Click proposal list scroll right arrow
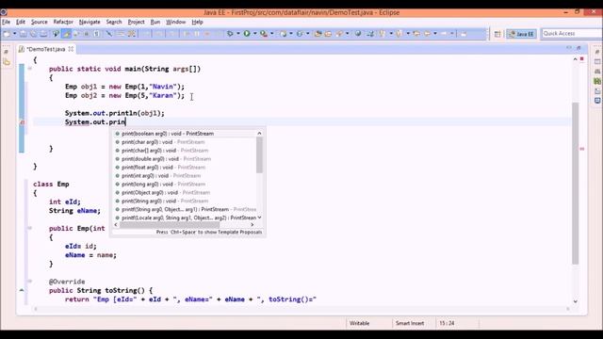The image size is (603, 339). 253,225
